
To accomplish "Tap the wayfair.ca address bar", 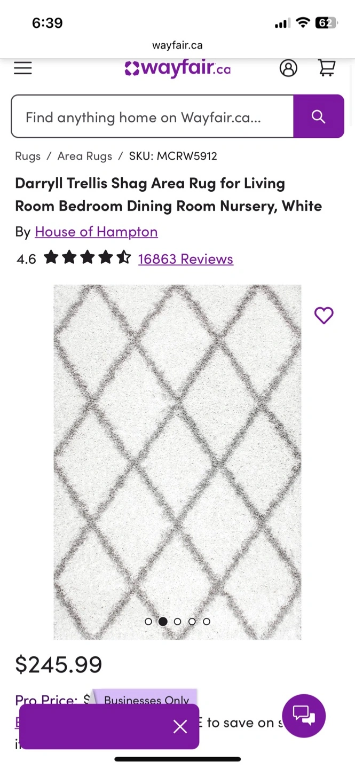I will [177, 45].
